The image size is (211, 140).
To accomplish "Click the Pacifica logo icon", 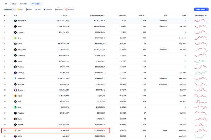I will pos(15,67).
